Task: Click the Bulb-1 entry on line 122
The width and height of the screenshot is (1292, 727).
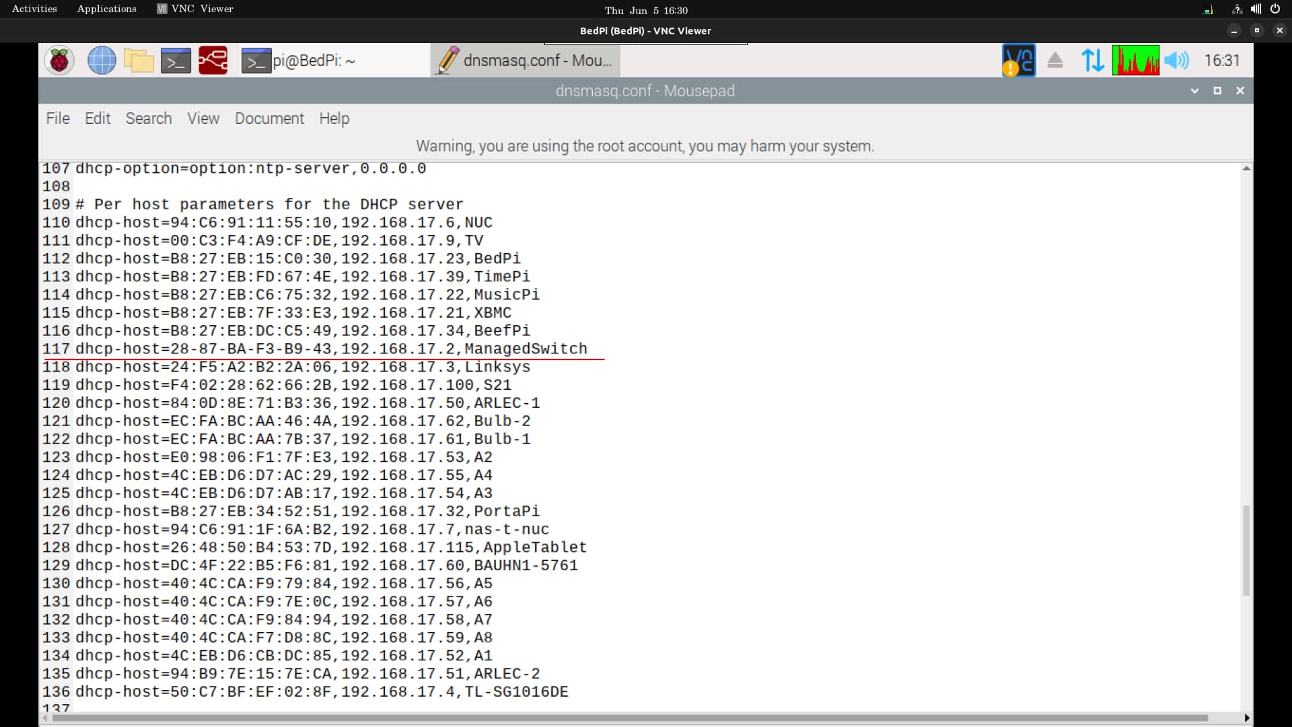Action: pos(303,440)
